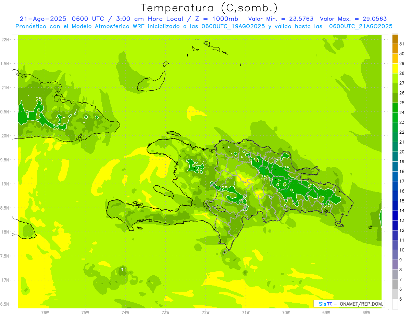Pick the dark green legend swatch between 24 and 25
This screenshot has width=411, height=317.
coord(395,108)
